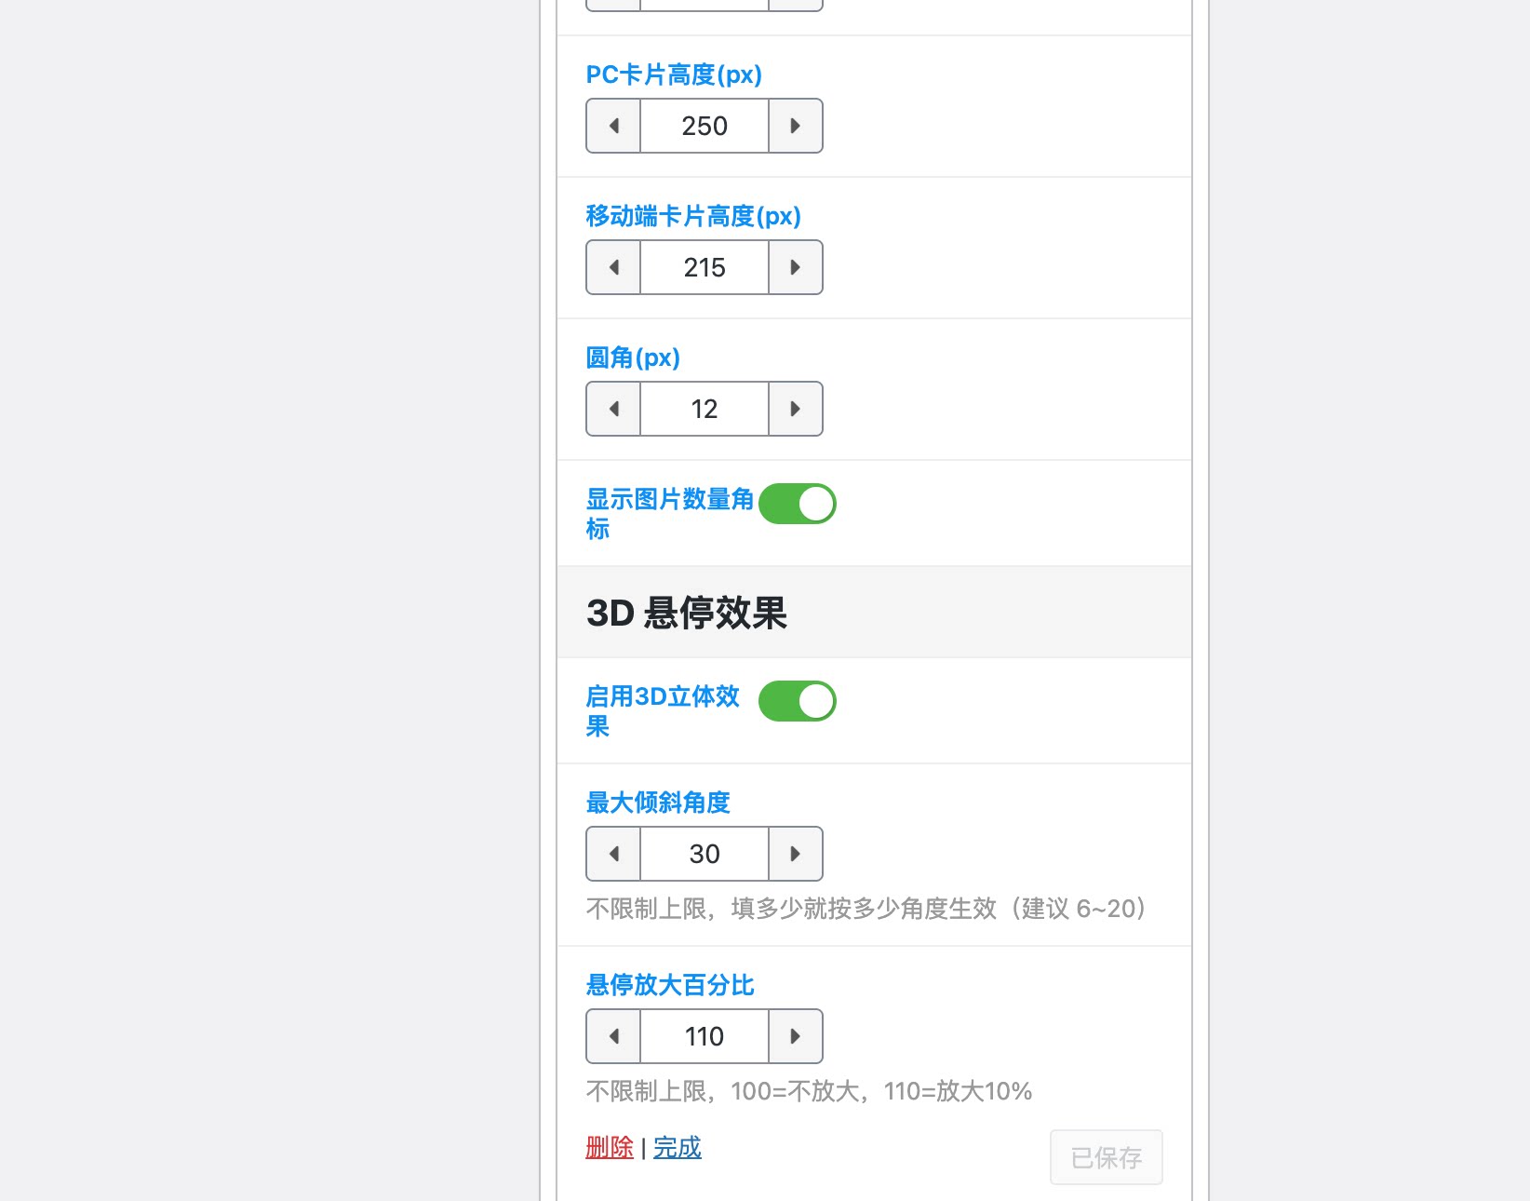Increase the 圆角 value
The width and height of the screenshot is (1530, 1201).
click(x=795, y=409)
